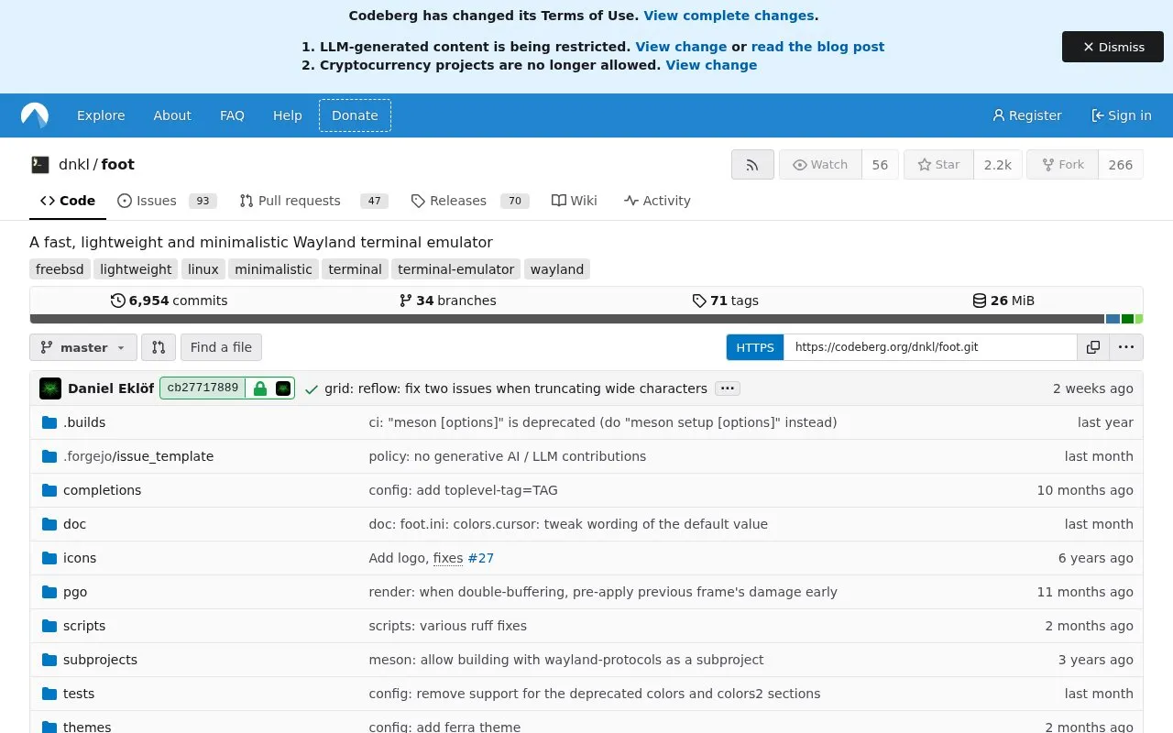Open the scripts folder icon
The width and height of the screenshot is (1173, 733).
[x=49, y=626]
